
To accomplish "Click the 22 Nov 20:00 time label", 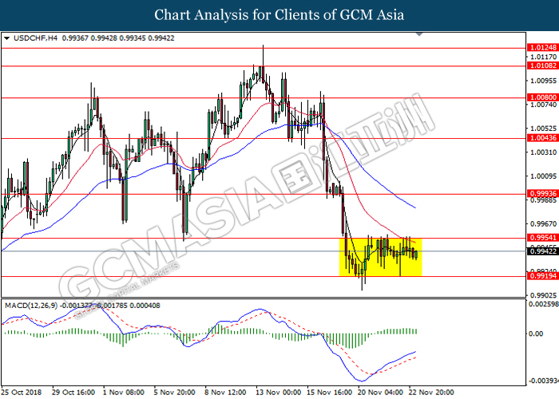I will [432, 393].
